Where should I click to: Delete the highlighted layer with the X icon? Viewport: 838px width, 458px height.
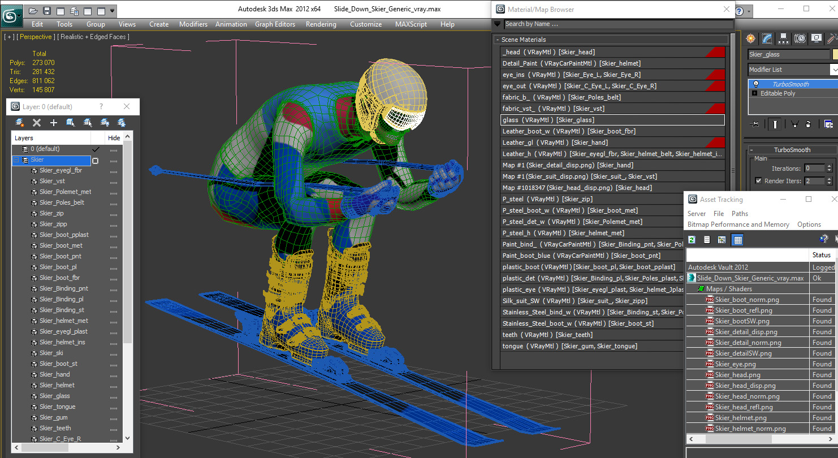tap(37, 123)
